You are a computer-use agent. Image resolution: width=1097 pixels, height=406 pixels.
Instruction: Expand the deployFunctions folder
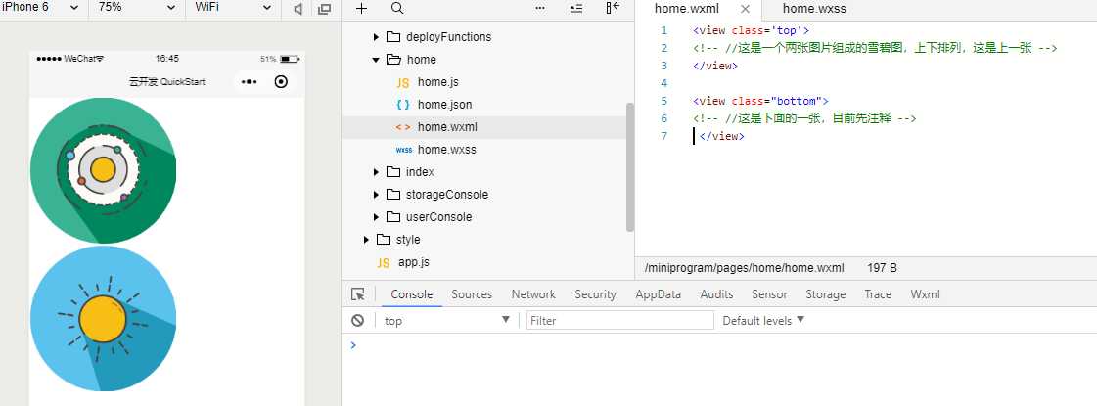click(x=377, y=37)
